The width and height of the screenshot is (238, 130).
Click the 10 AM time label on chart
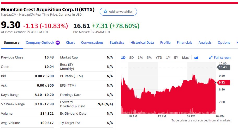(x=133, y=116)
